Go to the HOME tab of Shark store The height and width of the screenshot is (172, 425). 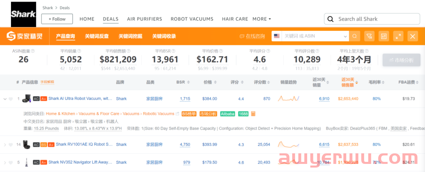point(87,19)
